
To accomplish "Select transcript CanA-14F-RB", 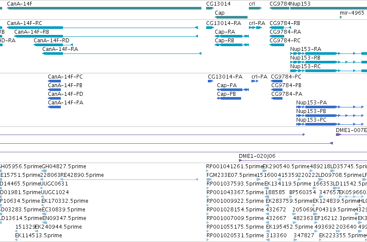I will 106,36.
